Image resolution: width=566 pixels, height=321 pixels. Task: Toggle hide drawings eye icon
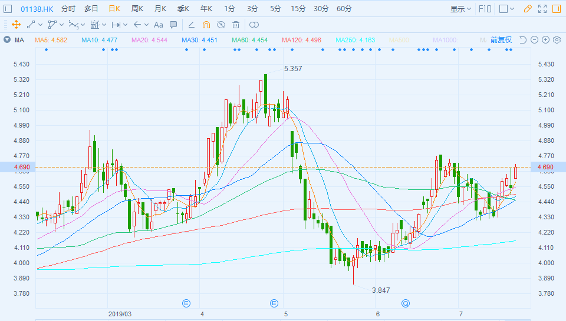pos(221,25)
